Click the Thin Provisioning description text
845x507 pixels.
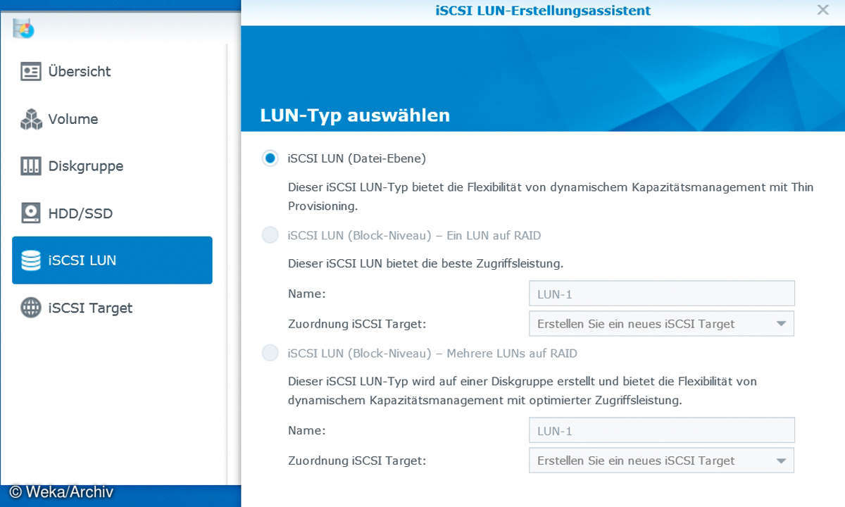[x=551, y=197]
